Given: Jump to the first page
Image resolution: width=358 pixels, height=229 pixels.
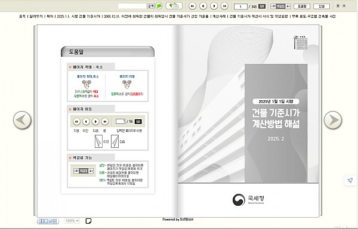Looking at the screenshot, I should (193, 6).
